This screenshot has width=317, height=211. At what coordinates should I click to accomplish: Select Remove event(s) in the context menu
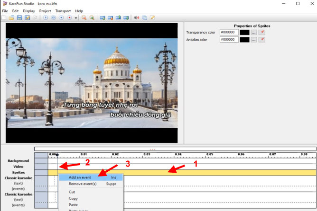[83, 184]
